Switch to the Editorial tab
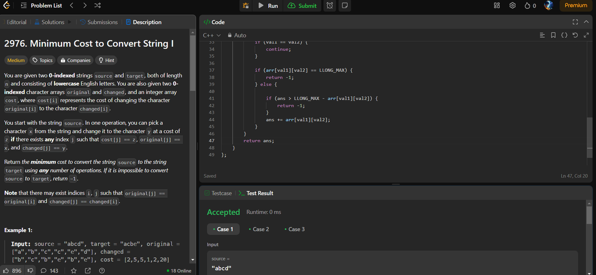Screen dimensions: 596x275 click(x=16, y=22)
